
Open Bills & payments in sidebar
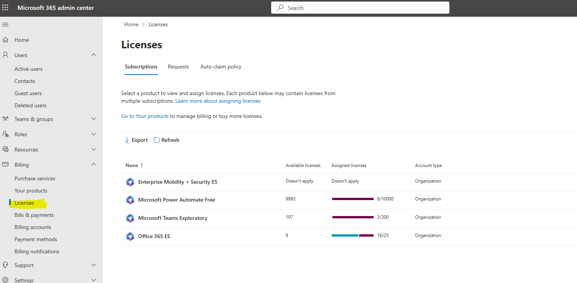click(x=34, y=215)
